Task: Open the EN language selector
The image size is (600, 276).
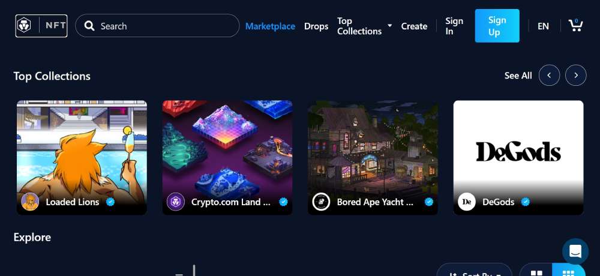Action: [543, 26]
